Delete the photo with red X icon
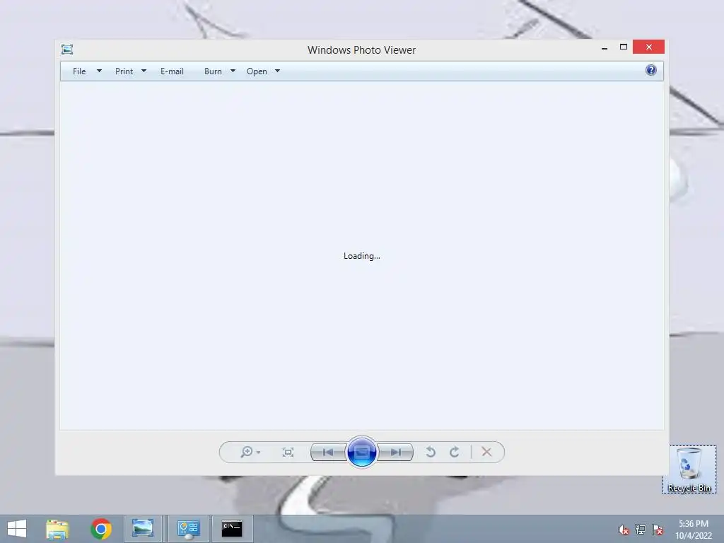 [x=486, y=452]
